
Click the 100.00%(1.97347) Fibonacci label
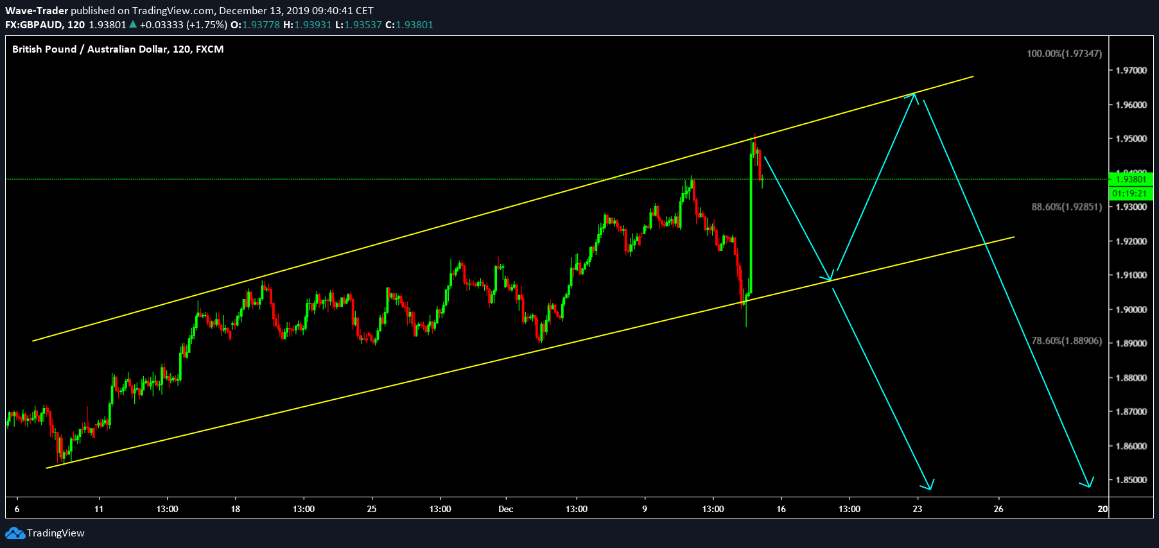(1064, 53)
